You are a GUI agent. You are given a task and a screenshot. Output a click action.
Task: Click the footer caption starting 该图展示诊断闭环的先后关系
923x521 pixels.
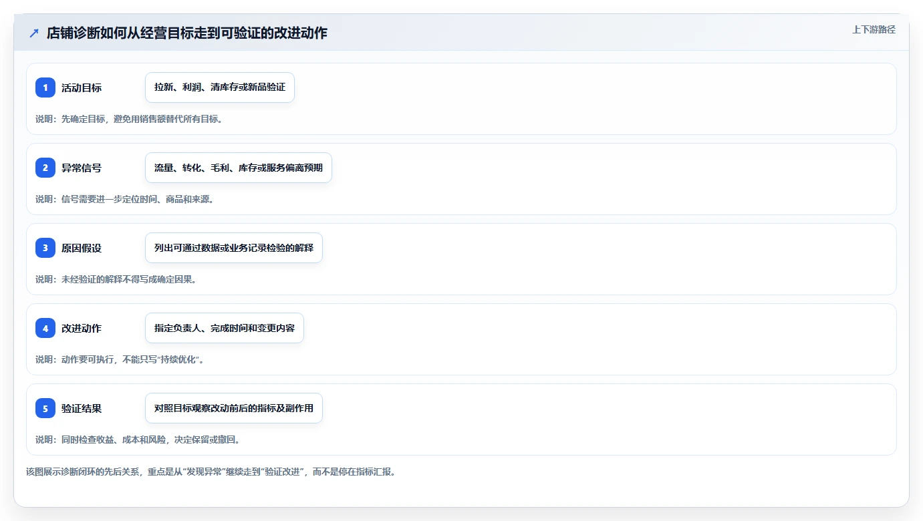(x=211, y=472)
